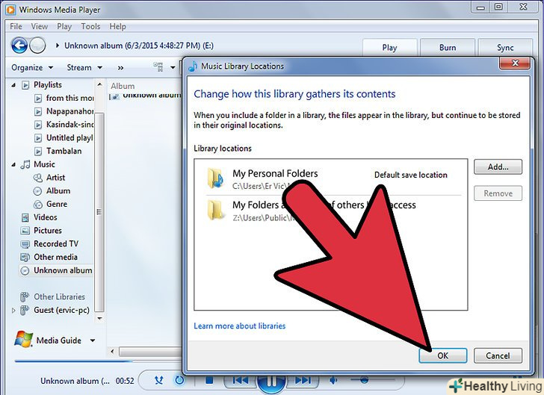This screenshot has width=544, height=395.
Task: Open the Help menu
Action: 117,26
